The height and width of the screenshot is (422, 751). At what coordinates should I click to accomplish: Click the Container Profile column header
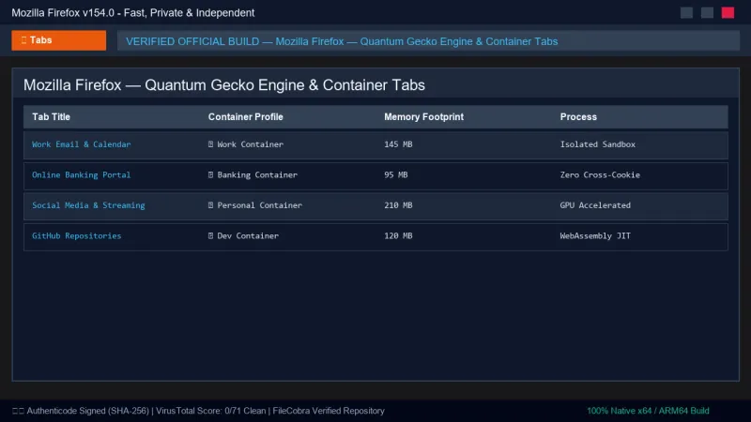[x=246, y=117]
